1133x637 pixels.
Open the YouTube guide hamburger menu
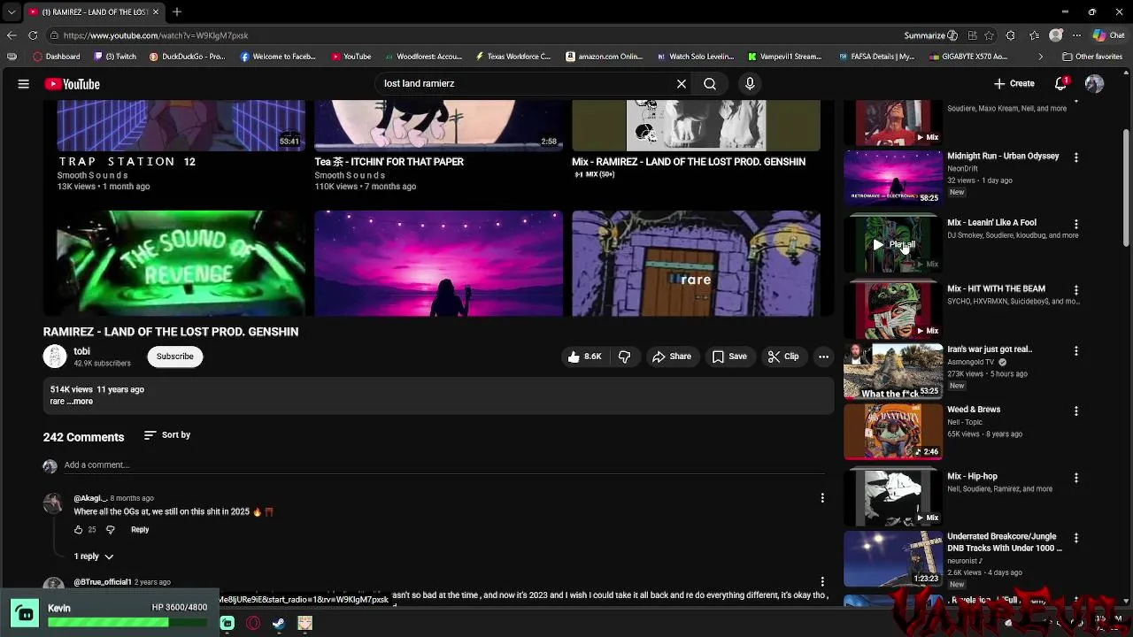point(24,84)
